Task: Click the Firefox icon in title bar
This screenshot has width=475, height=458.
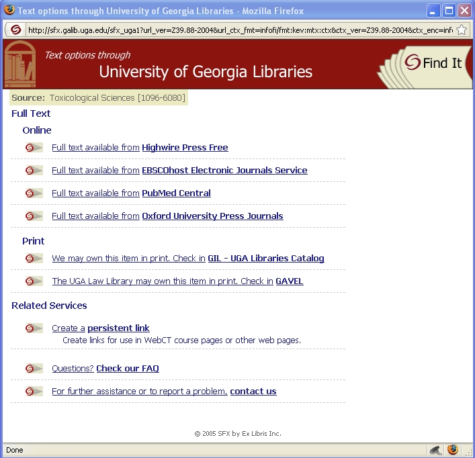Action: 9,10
